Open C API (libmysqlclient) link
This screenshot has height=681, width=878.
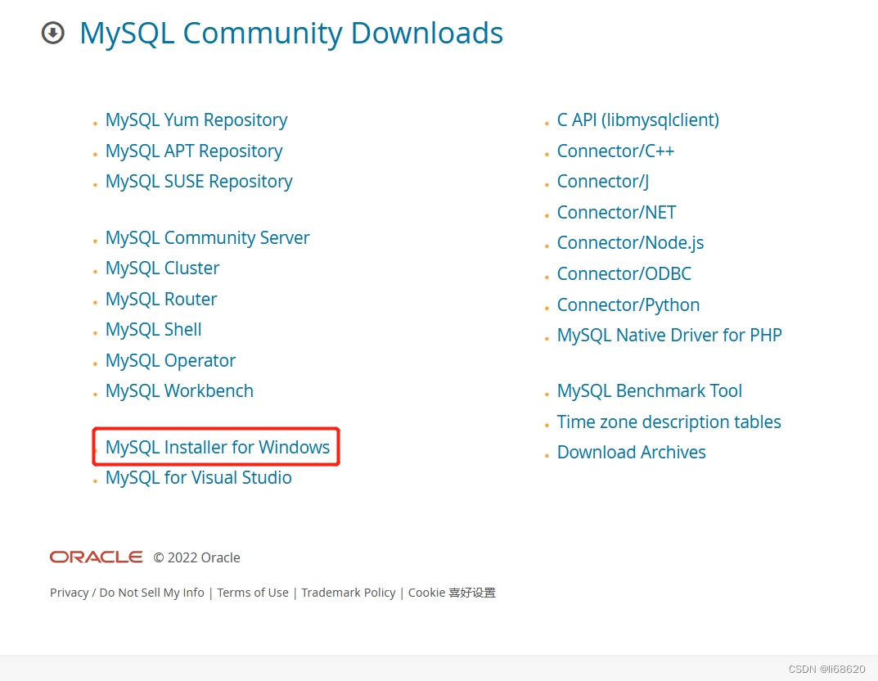tap(637, 120)
